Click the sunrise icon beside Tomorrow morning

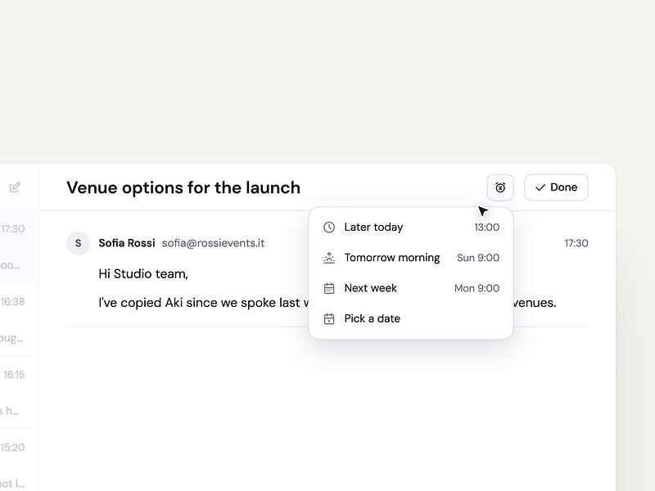329,258
